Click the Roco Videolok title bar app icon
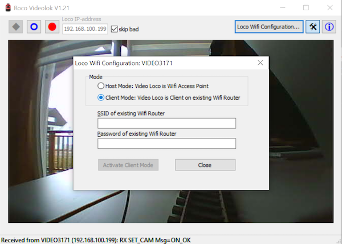The height and width of the screenshot is (244, 342). 8,8
